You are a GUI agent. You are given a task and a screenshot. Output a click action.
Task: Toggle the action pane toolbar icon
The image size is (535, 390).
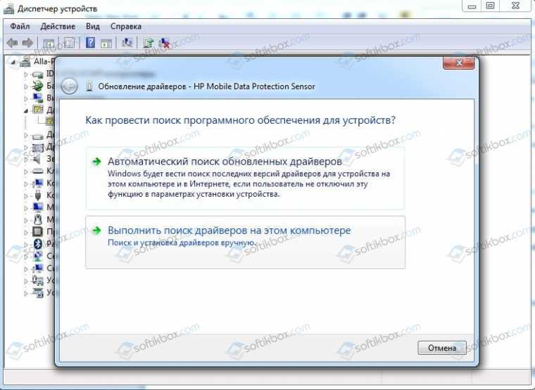pos(106,44)
